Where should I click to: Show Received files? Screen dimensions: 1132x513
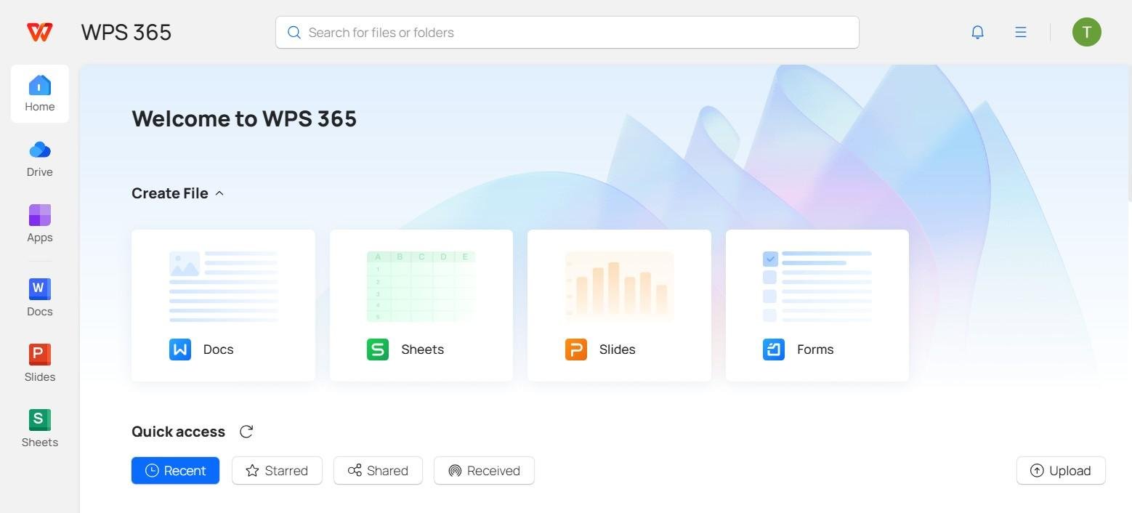pos(483,470)
